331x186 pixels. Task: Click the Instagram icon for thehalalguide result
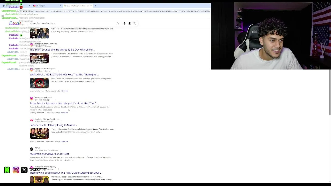point(32,168)
